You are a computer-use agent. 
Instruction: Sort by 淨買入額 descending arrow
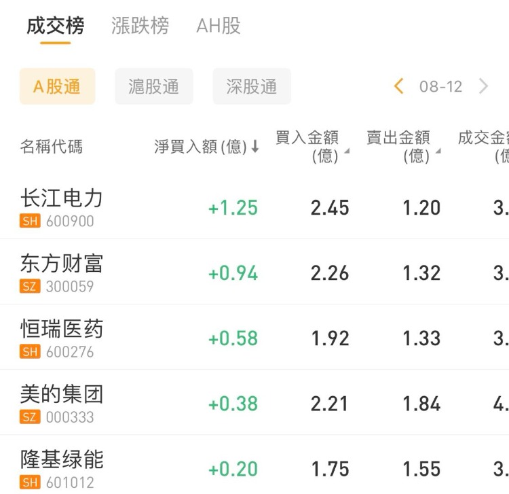[x=255, y=147]
